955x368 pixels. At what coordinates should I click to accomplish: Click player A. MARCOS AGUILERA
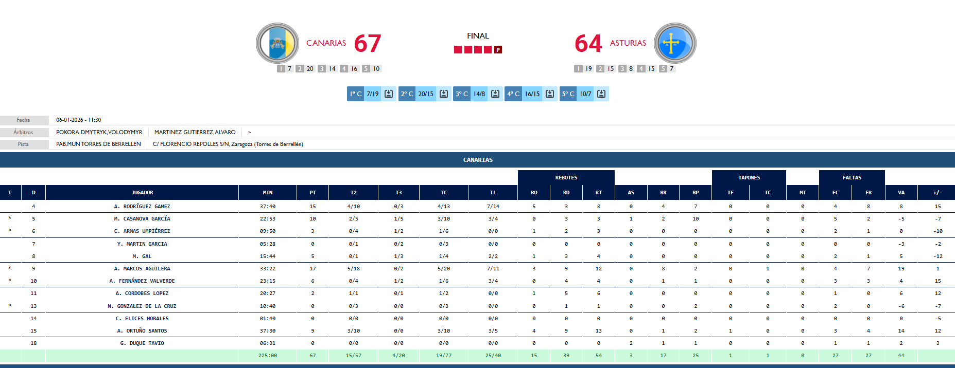click(x=142, y=269)
